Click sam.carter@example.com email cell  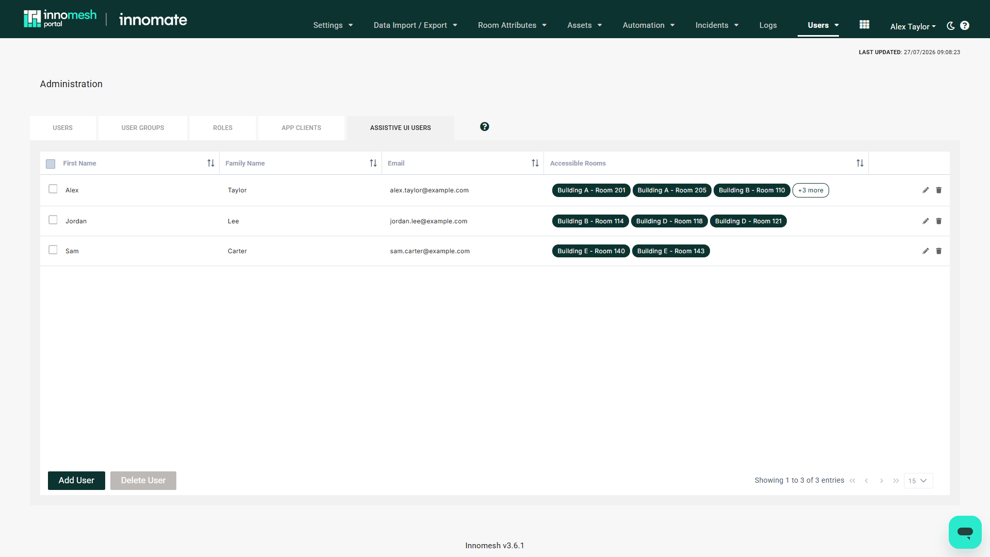(x=430, y=251)
